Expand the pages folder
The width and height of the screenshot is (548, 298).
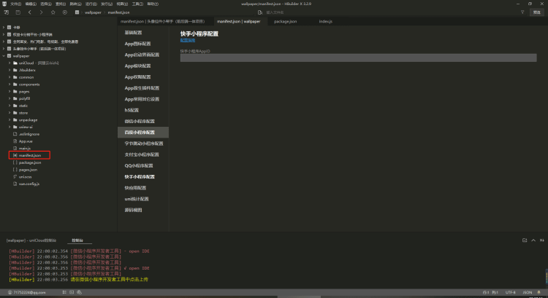9,91
